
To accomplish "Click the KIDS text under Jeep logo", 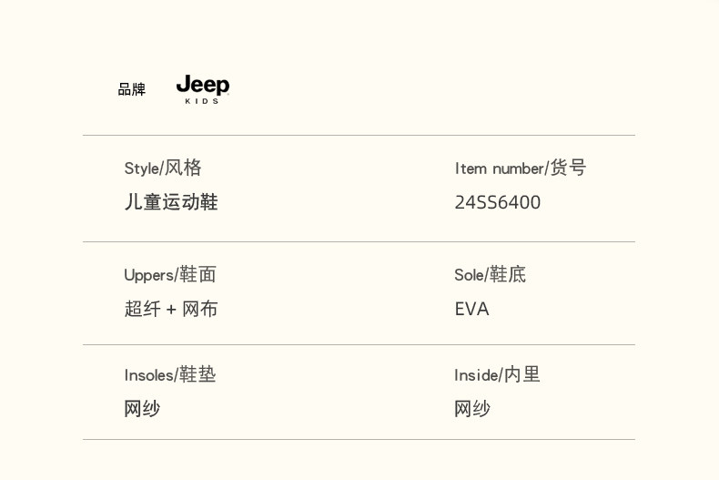I will 202,101.
